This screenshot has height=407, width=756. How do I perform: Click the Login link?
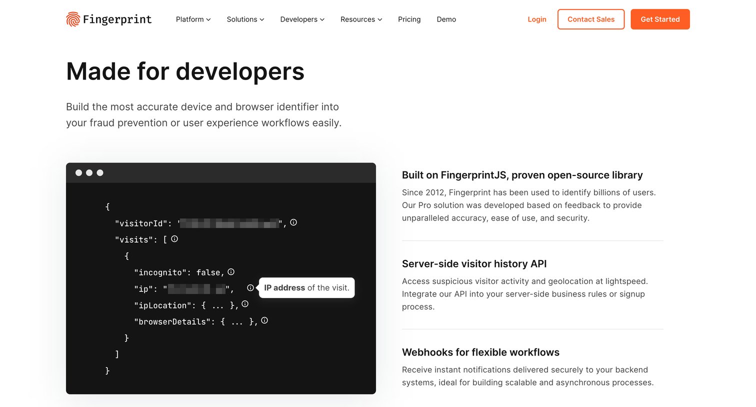pyautogui.click(x=537, y=19)
